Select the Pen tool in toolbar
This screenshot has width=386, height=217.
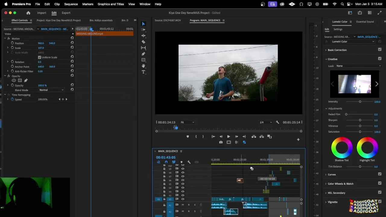[144, 54]
